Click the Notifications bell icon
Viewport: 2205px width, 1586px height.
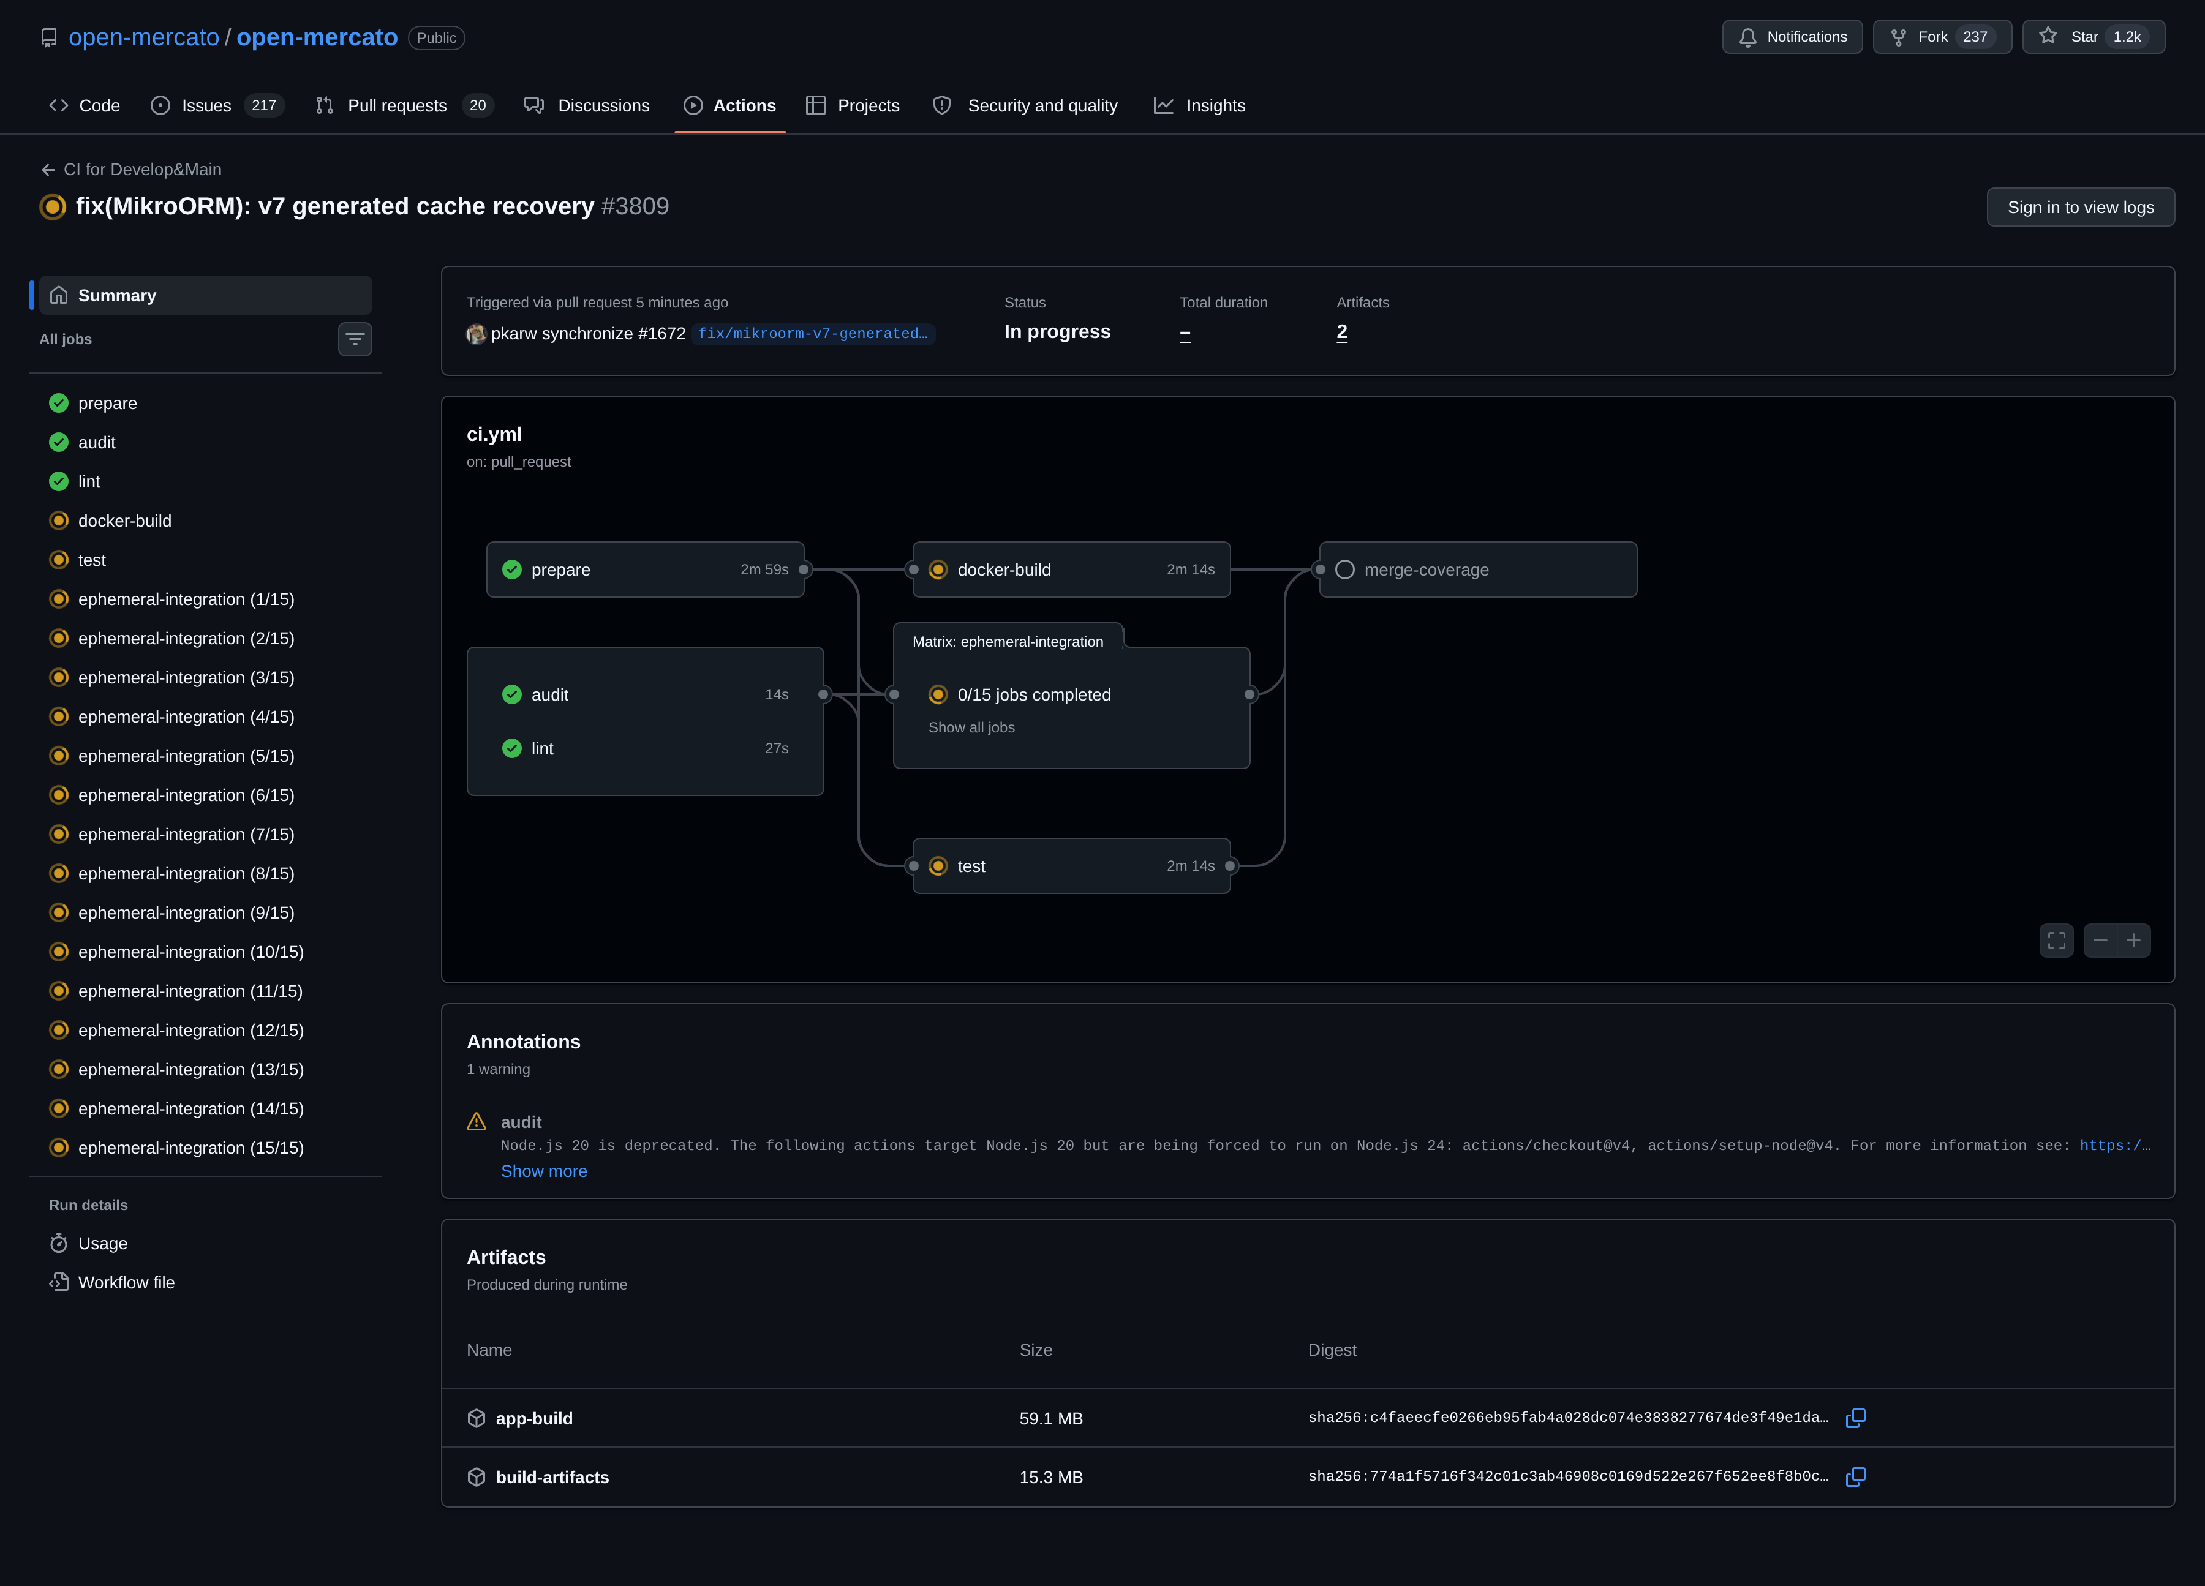(x=1748, y=37)
